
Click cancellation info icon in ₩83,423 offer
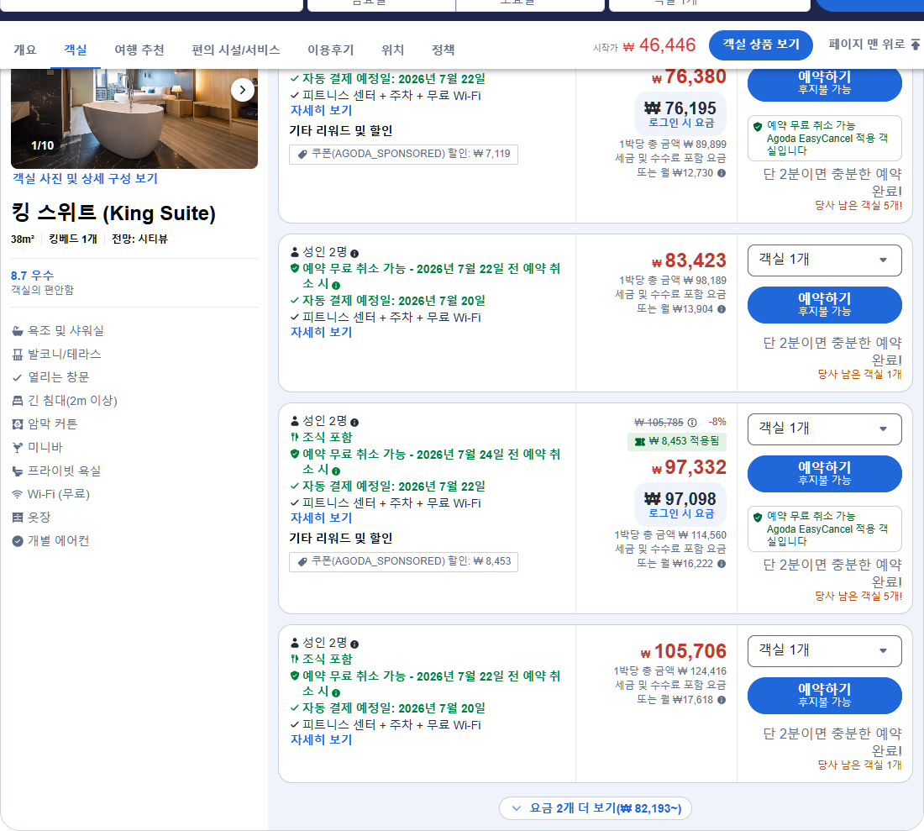(x=336, y=285)
